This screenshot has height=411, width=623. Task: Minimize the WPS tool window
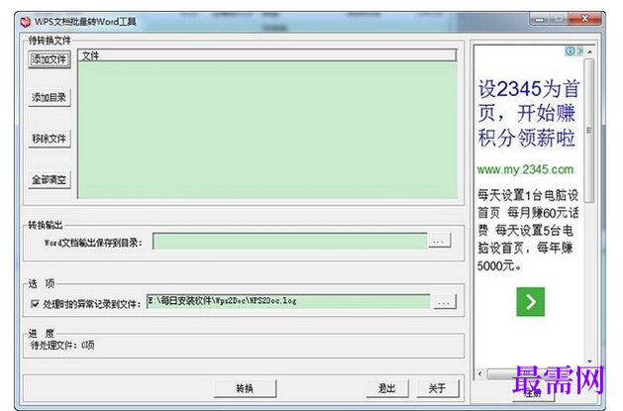(539, 19)
